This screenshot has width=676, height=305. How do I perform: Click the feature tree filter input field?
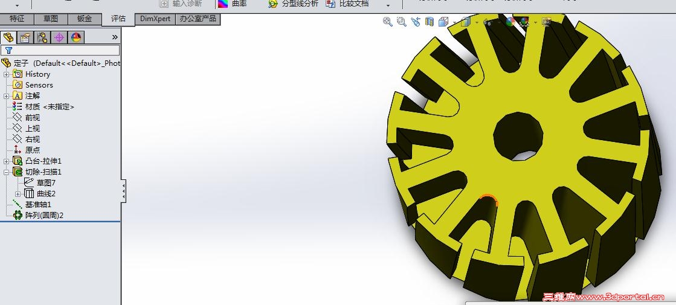pos(60,50)
